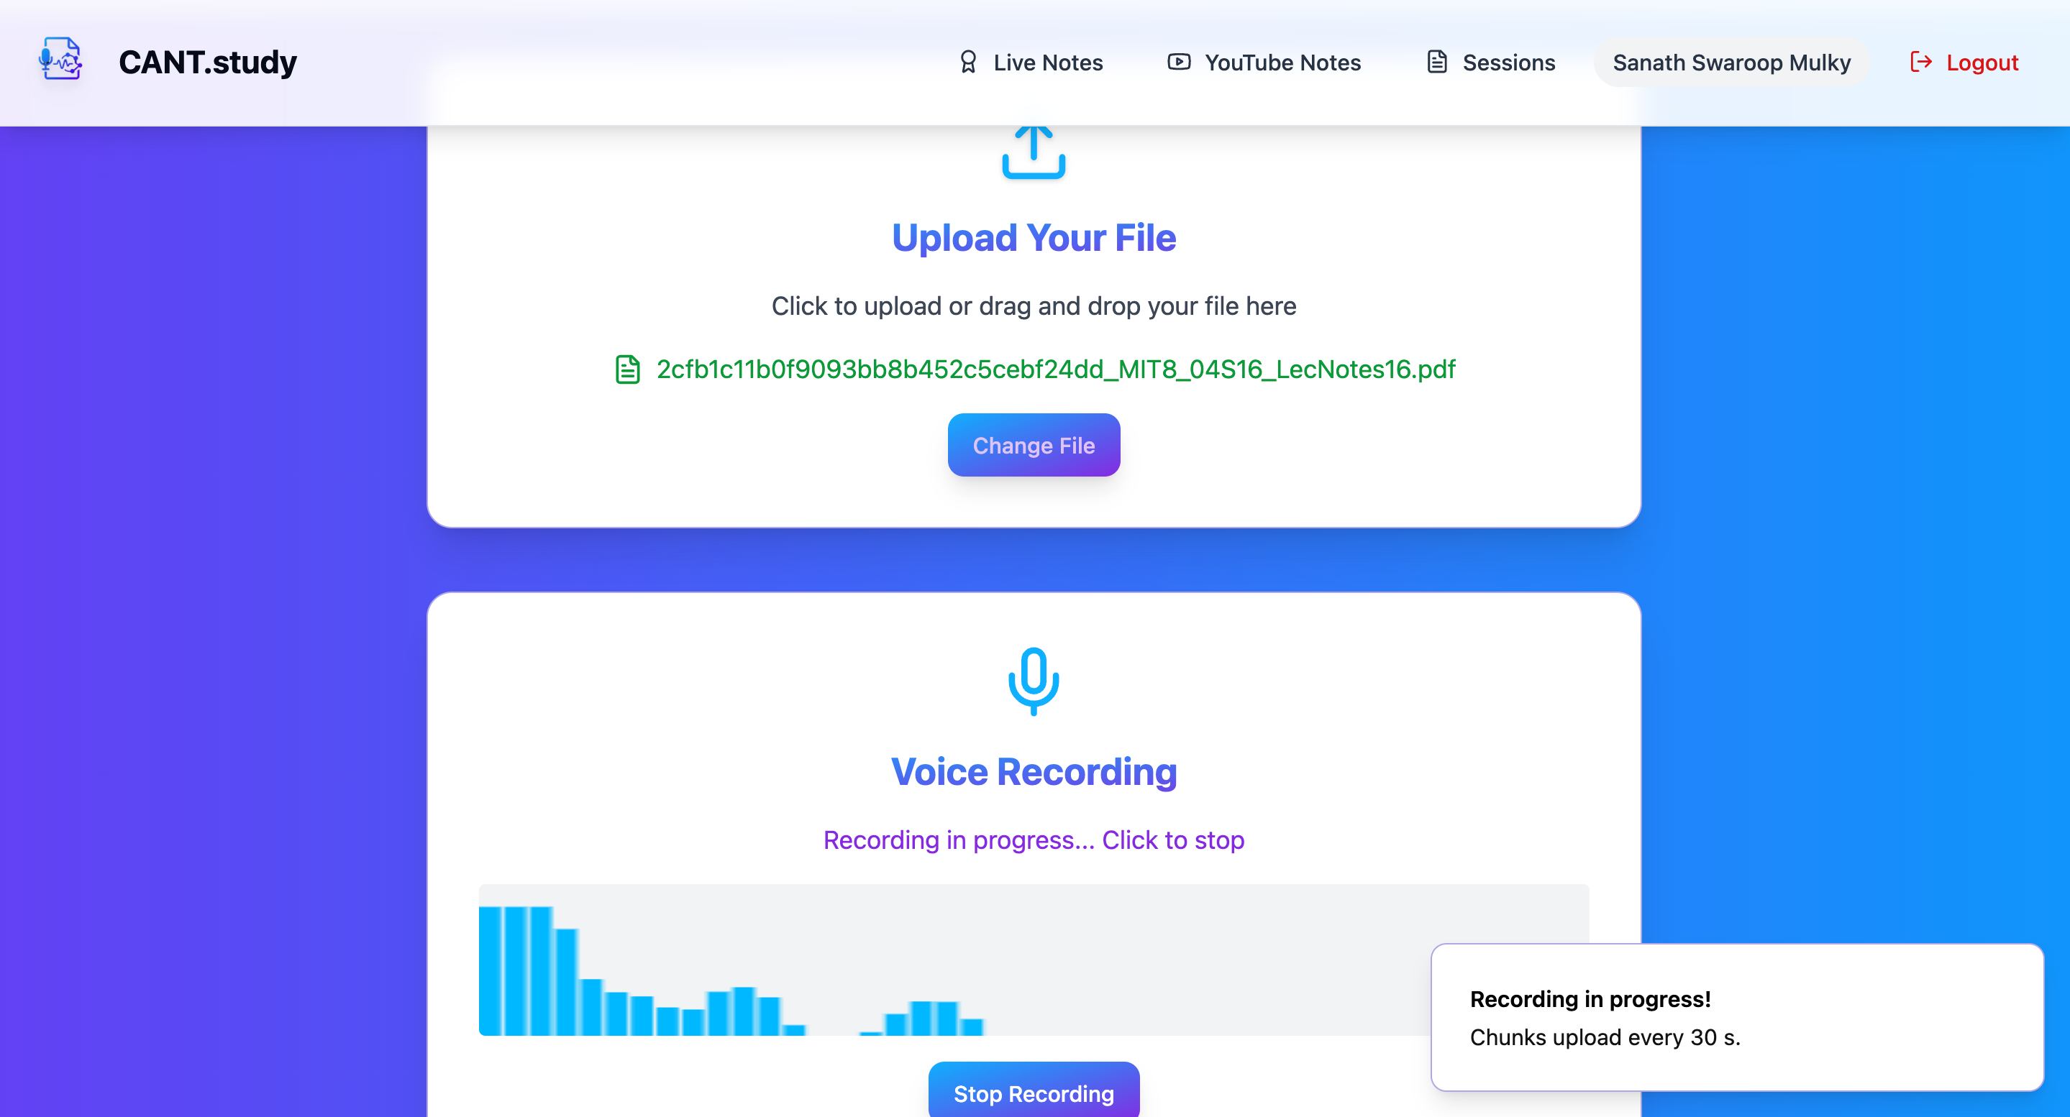This screenshot has height=1117, width=2070.
Task: Click the blue microphone icon
Action: [1034, 681]
